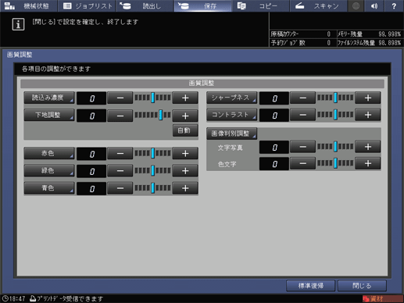Decrease シャープネス with minus button
The image size is (404, 303).
point(302,98)
